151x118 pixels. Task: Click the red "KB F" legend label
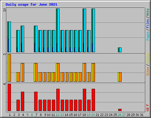[x=147, y=108]
